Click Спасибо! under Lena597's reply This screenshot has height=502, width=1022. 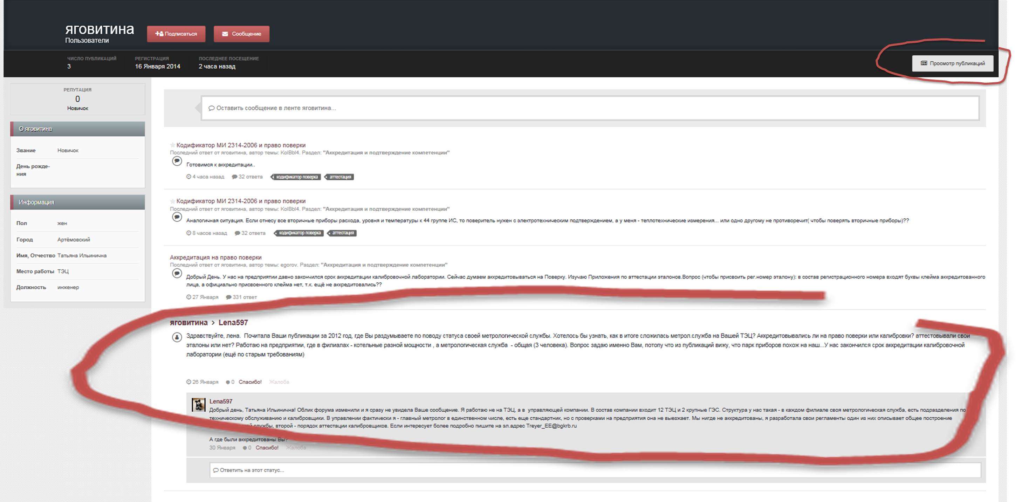click(267, 448)
